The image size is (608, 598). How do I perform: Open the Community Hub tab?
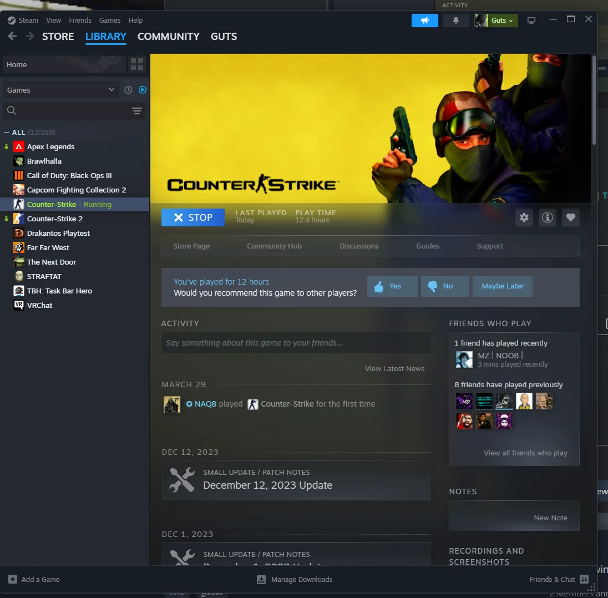point(274,246)
